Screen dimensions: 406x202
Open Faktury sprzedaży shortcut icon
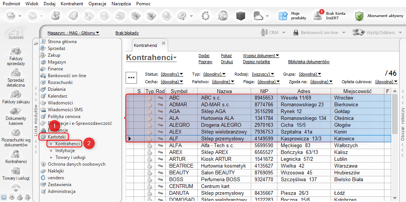click(16, 51)
